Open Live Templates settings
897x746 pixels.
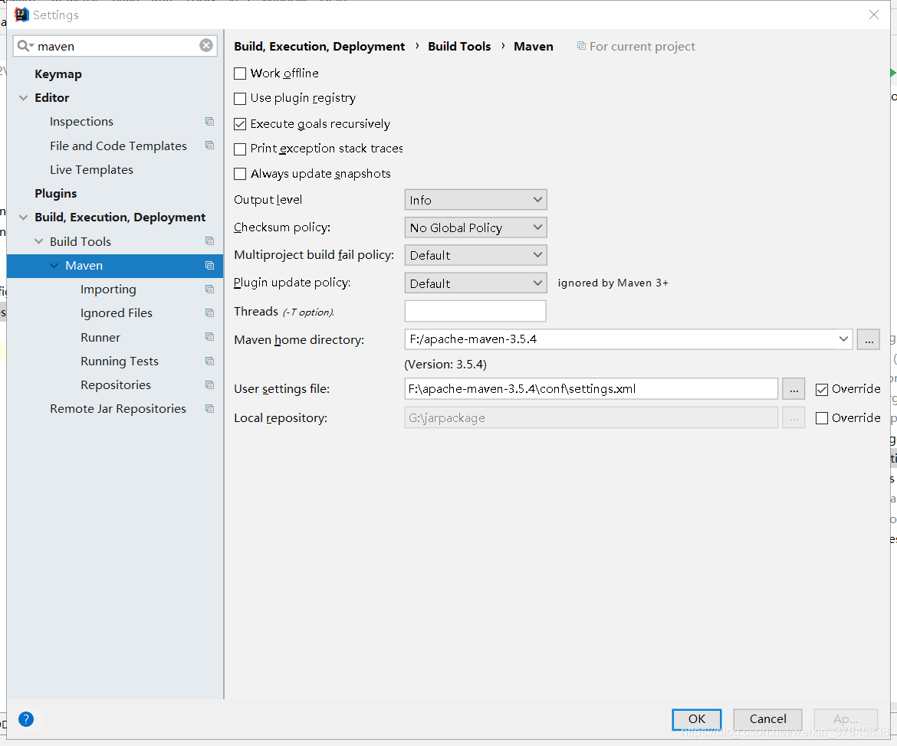(91, 170)
